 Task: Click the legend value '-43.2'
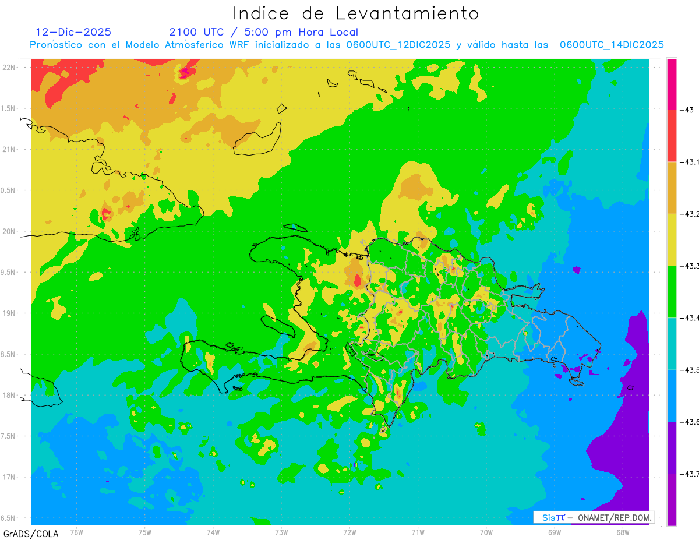click(x=690, y=214)
